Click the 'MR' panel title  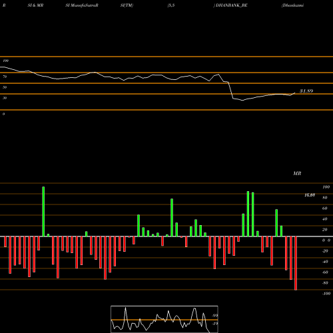(297, 173)
